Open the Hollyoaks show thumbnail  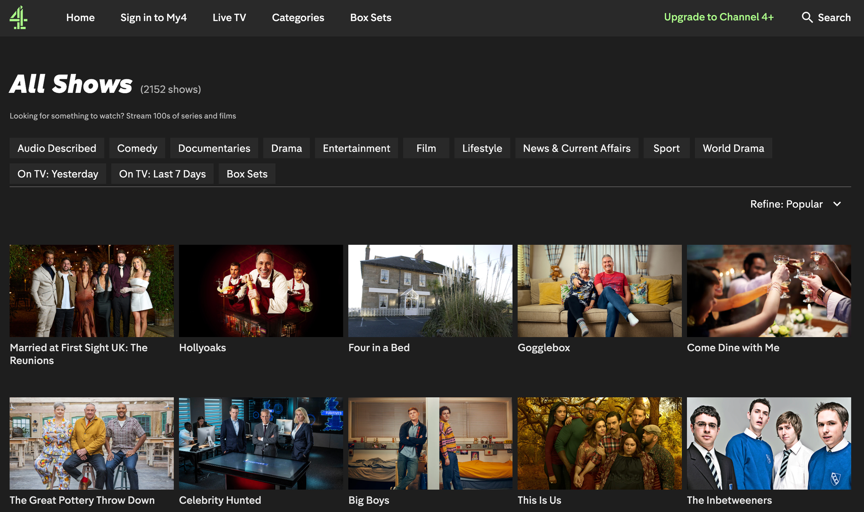click(261, 291)
